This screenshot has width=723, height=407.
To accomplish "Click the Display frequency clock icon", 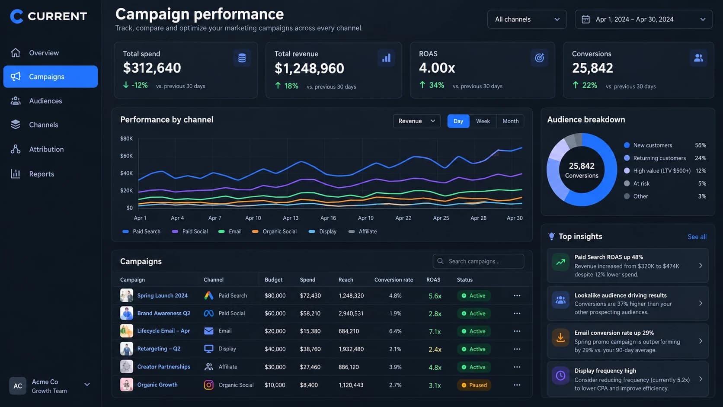I will (560, 375).
